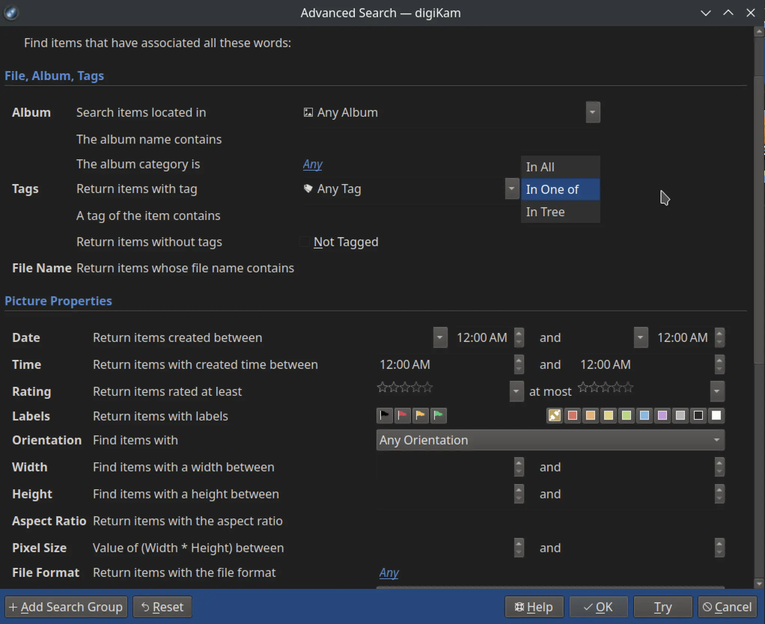This screenshot has width=765, height=624.
Task: Click the album icon beside Any Album
Action: 308,112
